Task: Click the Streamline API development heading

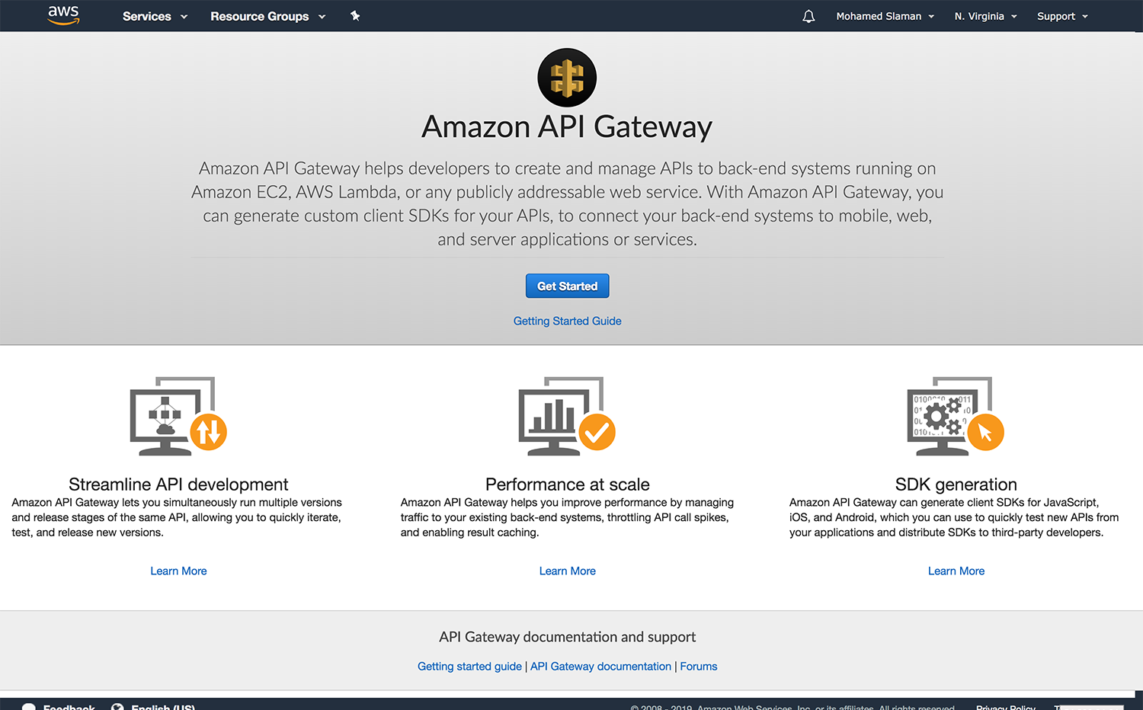Action: coord(178,485)
